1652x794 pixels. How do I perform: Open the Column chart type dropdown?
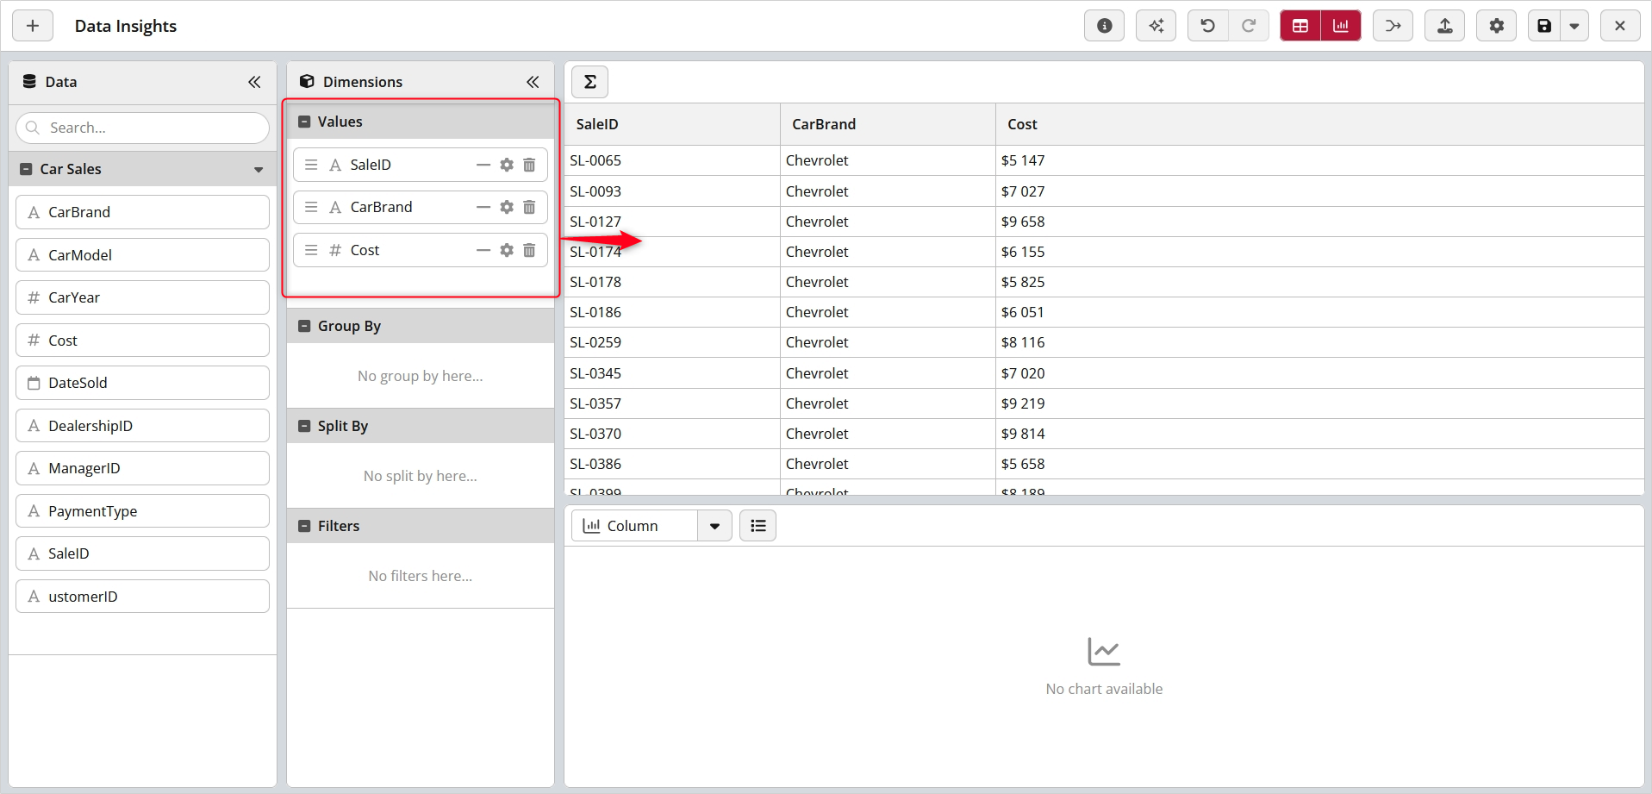pyautogui.click(x=714, y=526)
